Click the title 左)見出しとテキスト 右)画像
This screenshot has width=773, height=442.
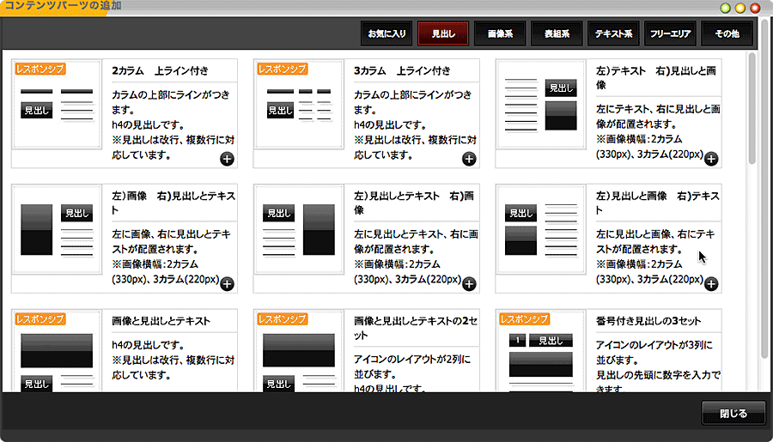coord(414,203)
